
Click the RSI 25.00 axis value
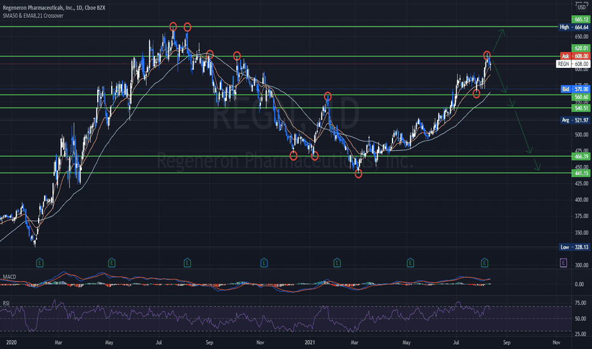(581, 334)
